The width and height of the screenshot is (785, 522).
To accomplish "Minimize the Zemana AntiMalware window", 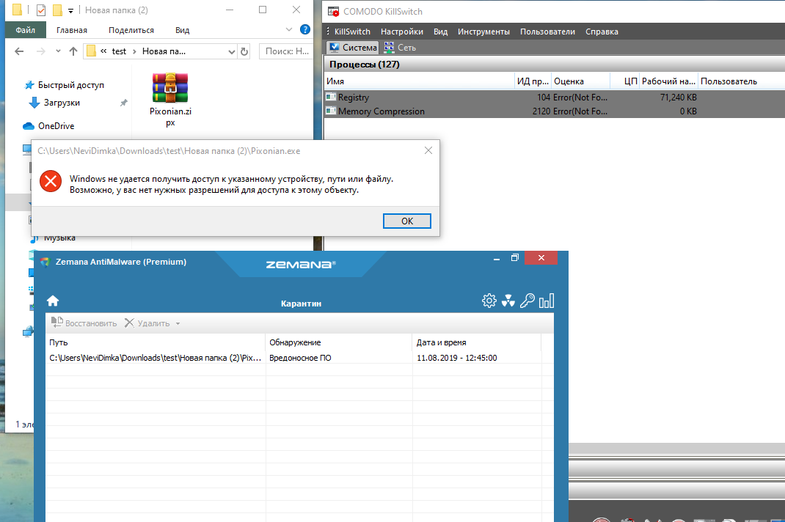I will point(497,258).
